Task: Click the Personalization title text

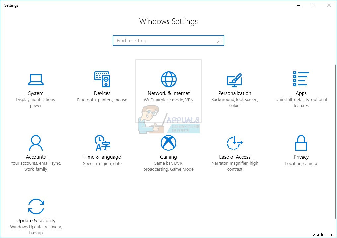Action: tap(235, 93)
